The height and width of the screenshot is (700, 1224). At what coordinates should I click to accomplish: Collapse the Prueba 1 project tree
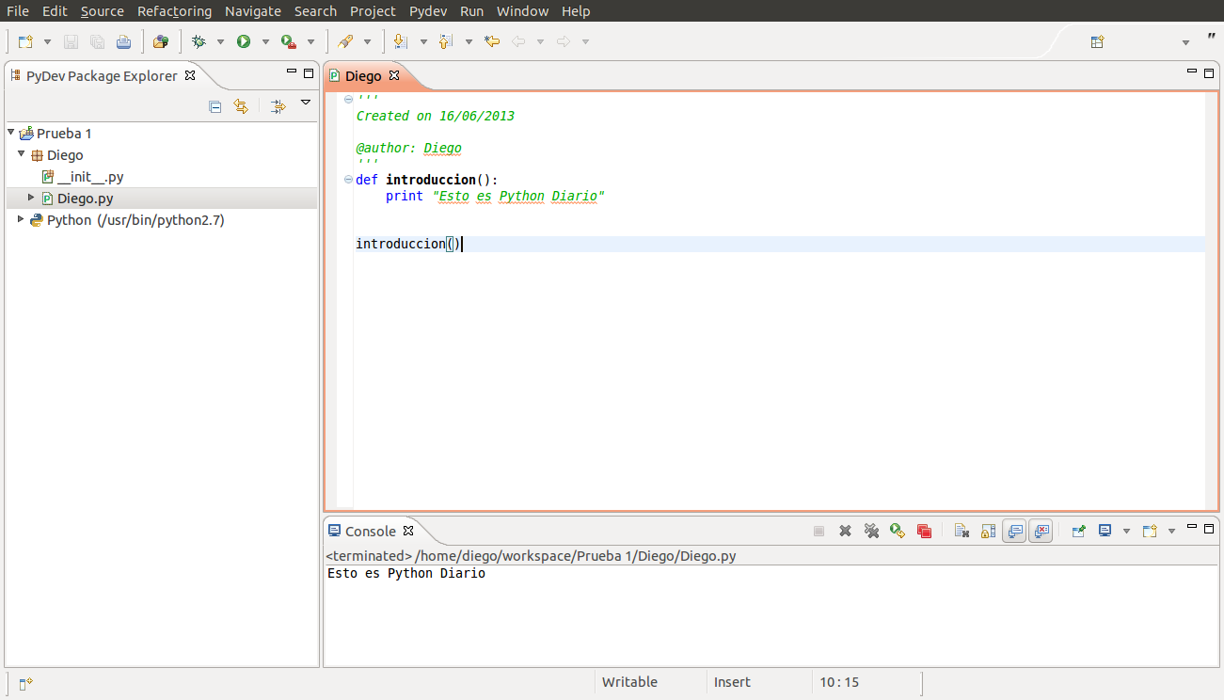(x=11, y=133)
